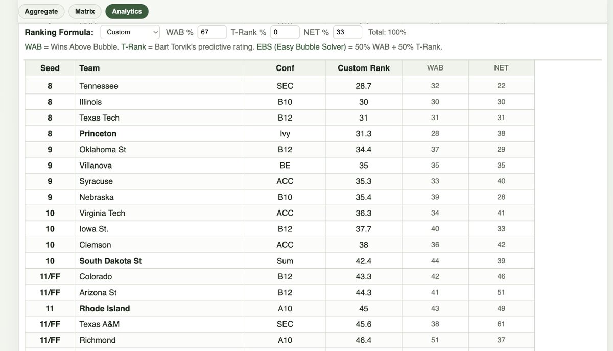Click the Total: 100% label

[x=387, y=32]
